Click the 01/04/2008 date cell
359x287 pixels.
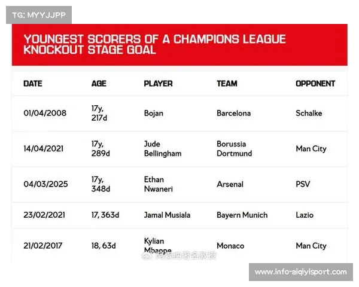tap(45, 113)
